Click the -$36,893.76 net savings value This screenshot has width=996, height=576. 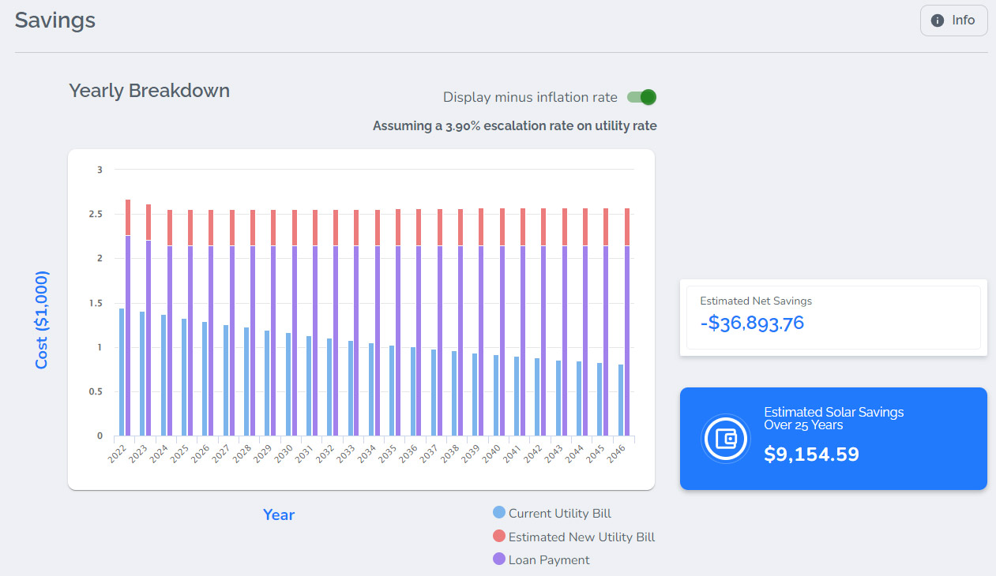click(751, 323)
